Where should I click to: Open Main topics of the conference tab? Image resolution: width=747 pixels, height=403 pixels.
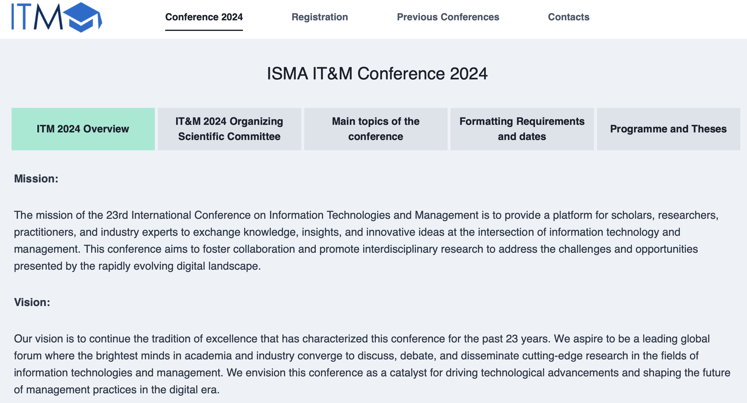coord(376,129)
